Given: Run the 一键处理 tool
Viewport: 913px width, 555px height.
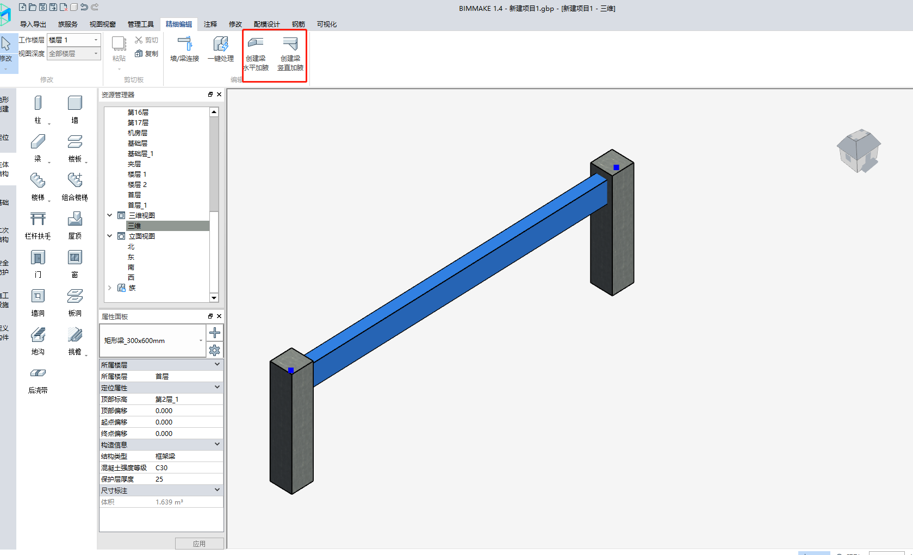Looking at the screenshot, I should pos(221,49).
